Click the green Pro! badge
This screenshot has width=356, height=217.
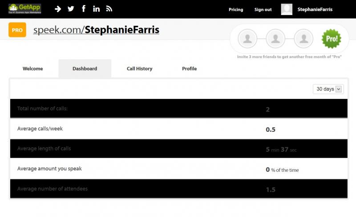point(332,39)
